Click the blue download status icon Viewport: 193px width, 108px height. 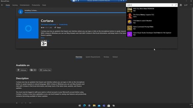pyautogui.click(x=21, y=12)
